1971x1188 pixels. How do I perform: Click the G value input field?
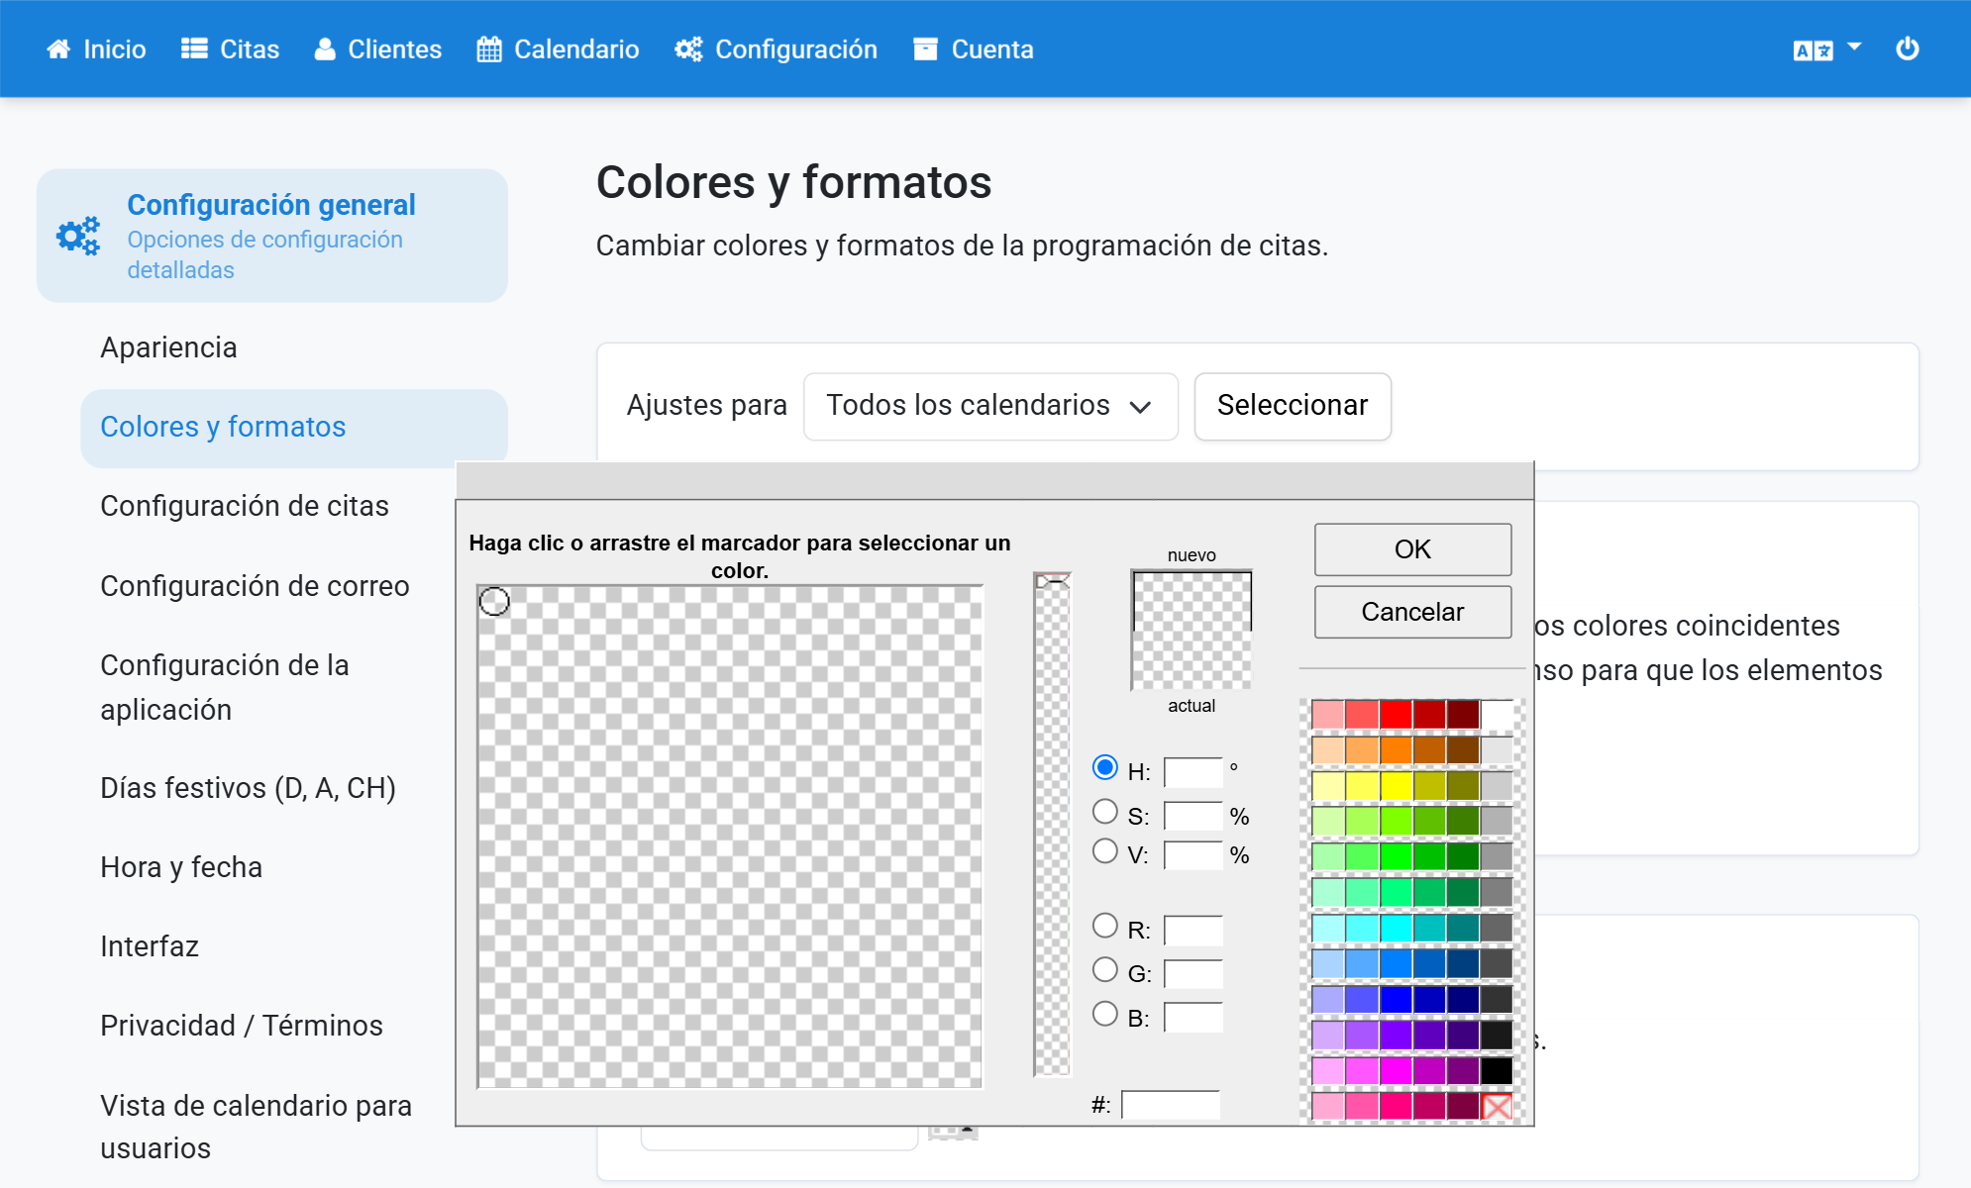coord(1193,974)
